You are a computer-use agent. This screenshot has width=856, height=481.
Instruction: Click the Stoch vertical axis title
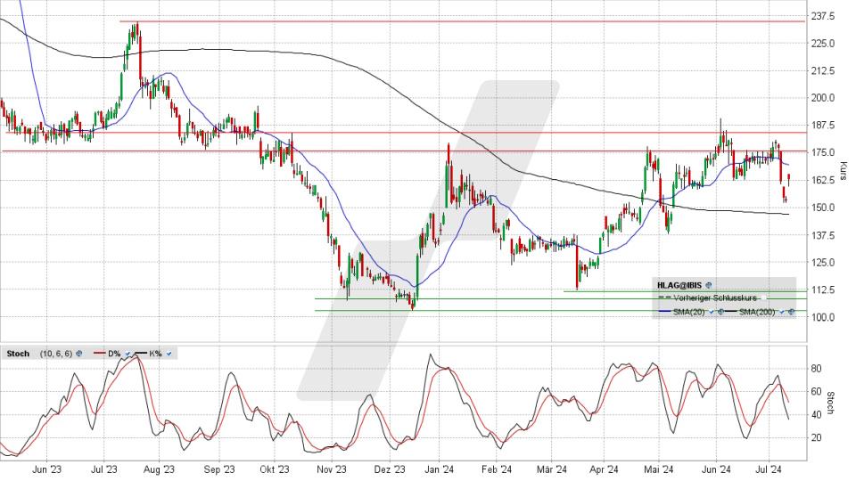click(x=831, y=403)
